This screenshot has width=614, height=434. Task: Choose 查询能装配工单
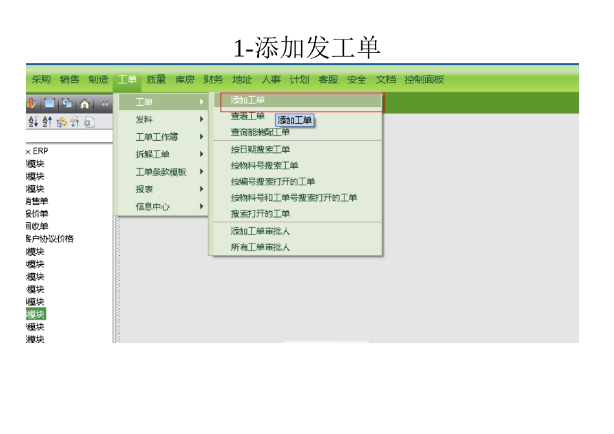pos(260,132)
